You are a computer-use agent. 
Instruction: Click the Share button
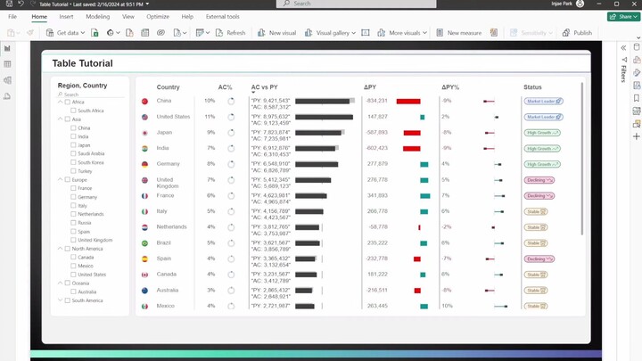click(623, 16)
